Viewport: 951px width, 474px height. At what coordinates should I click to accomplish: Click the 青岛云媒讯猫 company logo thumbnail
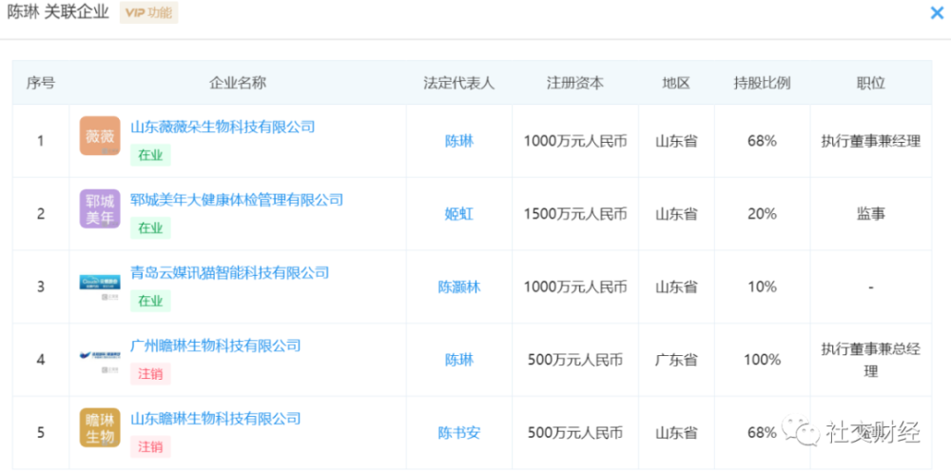(100, 284)
